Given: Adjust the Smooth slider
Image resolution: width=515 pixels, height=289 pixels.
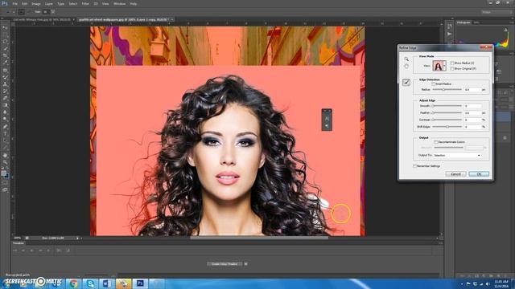Looking at the screenshot, I should [447, 106].
